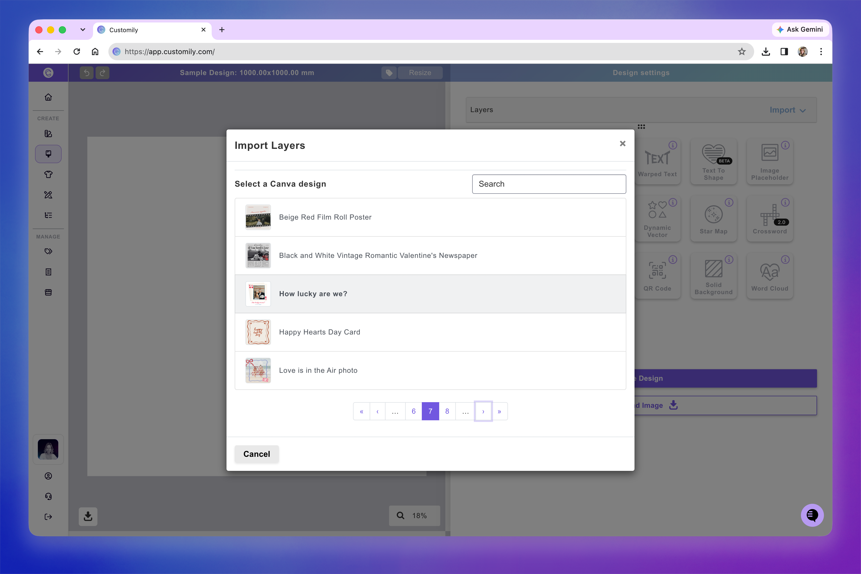Select current page 7 in pagination
The width and height of the screenshot is (861, 574).
(430, 411)
